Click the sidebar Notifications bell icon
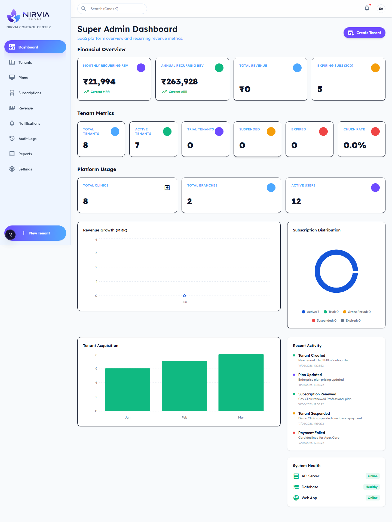Screen dimensions: 392x522 tap(12, 123)
